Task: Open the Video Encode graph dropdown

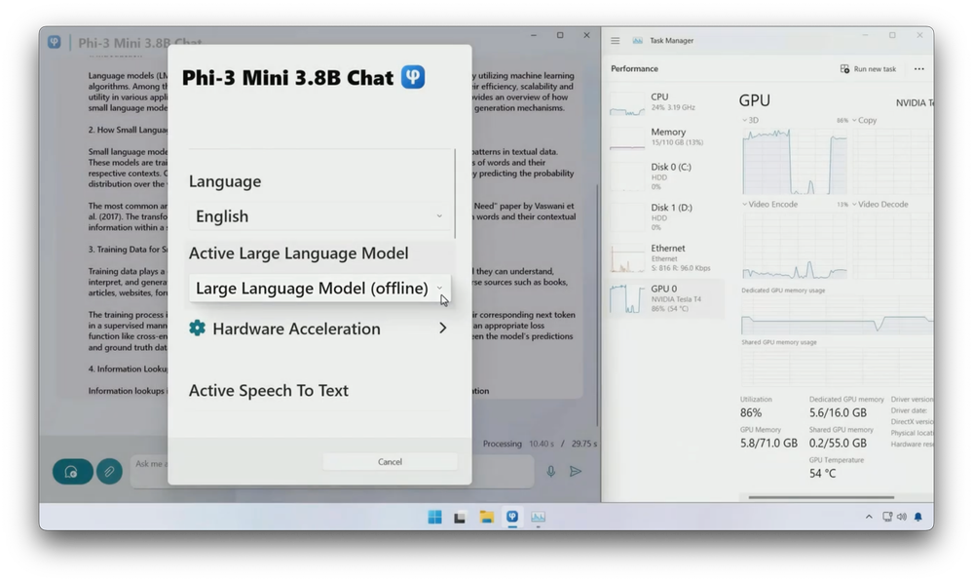Action: pos(769,204)
